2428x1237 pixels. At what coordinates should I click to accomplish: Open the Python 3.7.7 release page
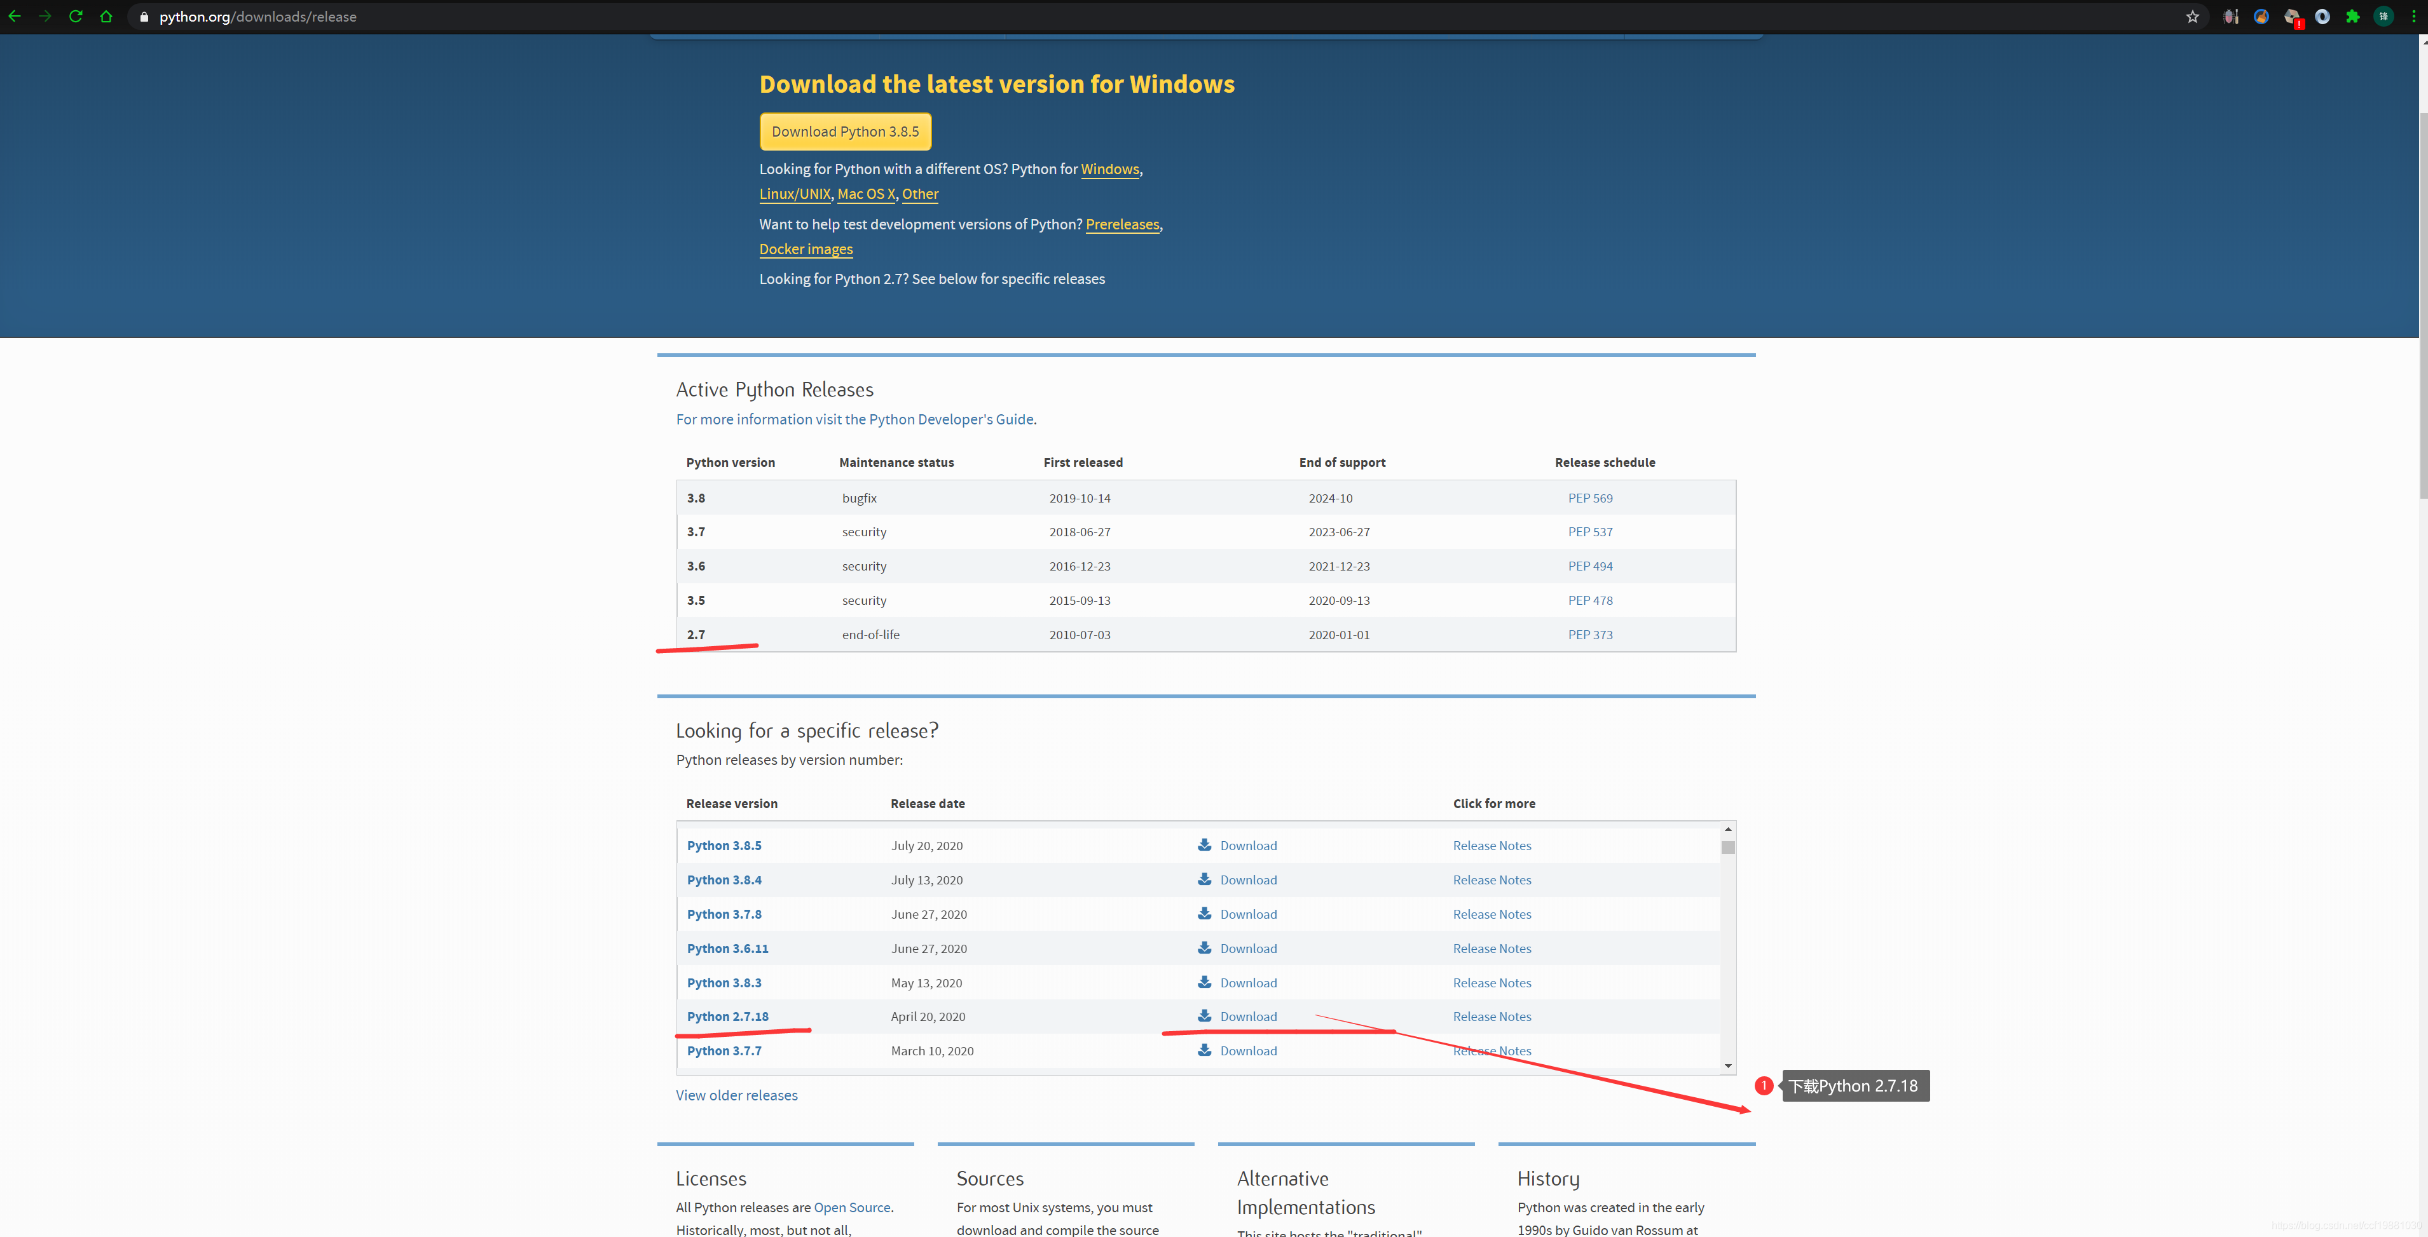pos(724,1050)
